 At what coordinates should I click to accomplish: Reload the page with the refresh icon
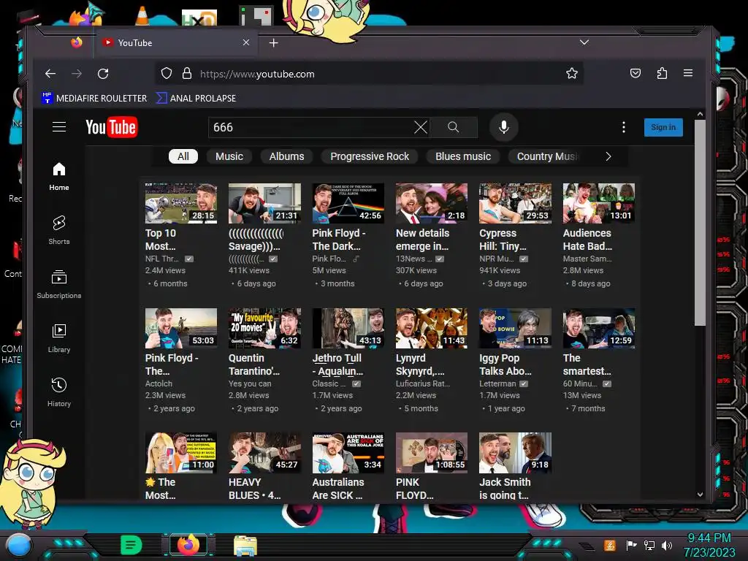(x=103, y=74)
